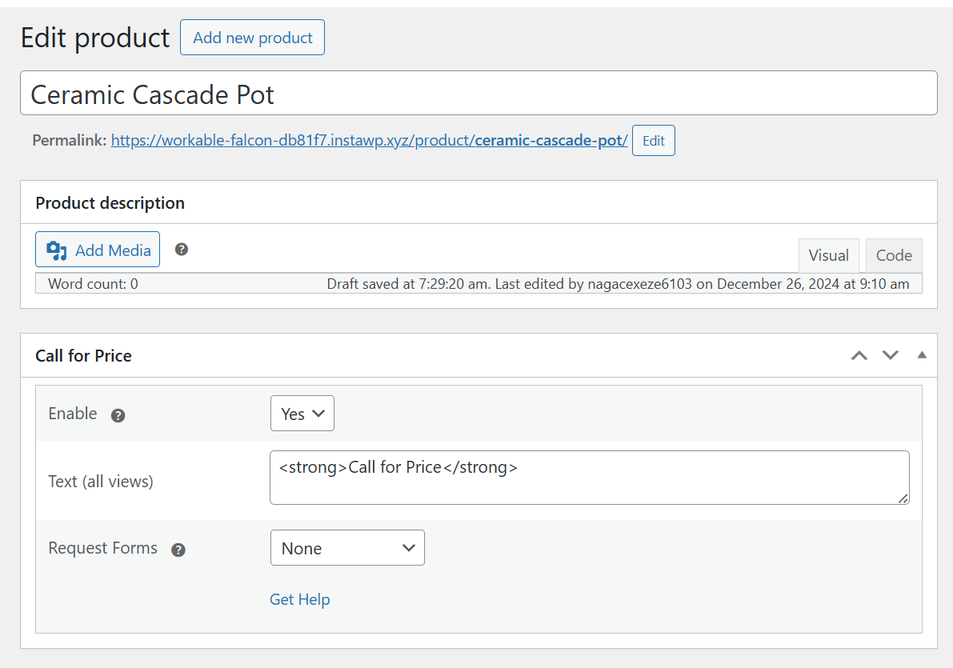This screenshot has height=668, width=953.
Task: Switch to the Visual editor tab
Action: [828, 255]
